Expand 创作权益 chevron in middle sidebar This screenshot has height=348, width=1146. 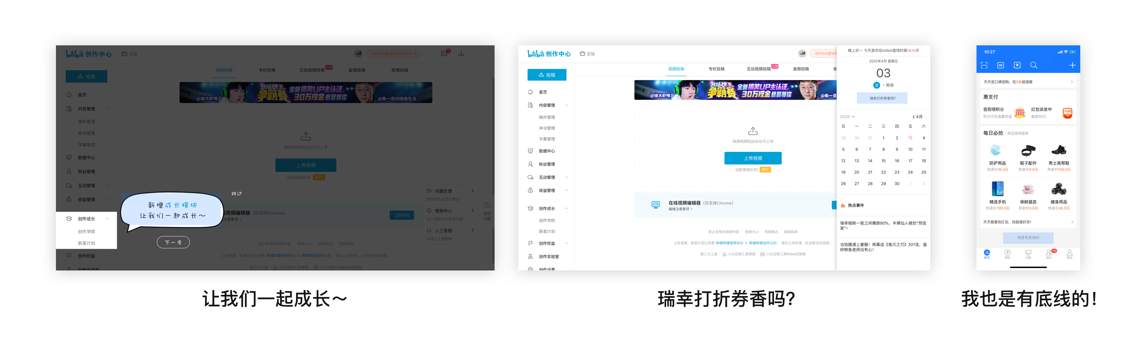(x=566, y=243)
